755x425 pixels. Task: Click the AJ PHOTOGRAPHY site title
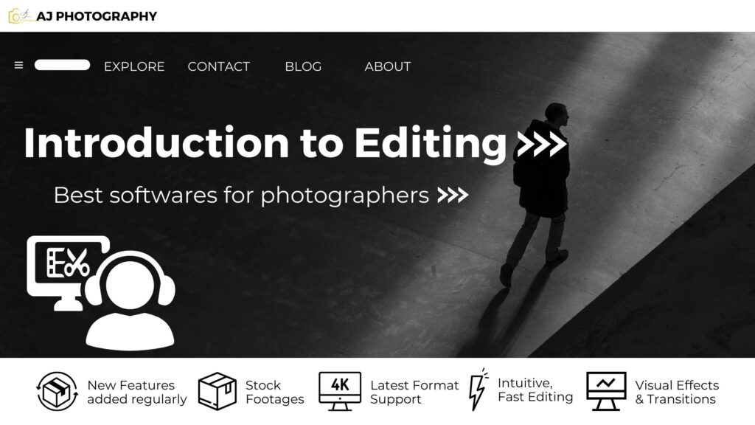pos(97,16)
